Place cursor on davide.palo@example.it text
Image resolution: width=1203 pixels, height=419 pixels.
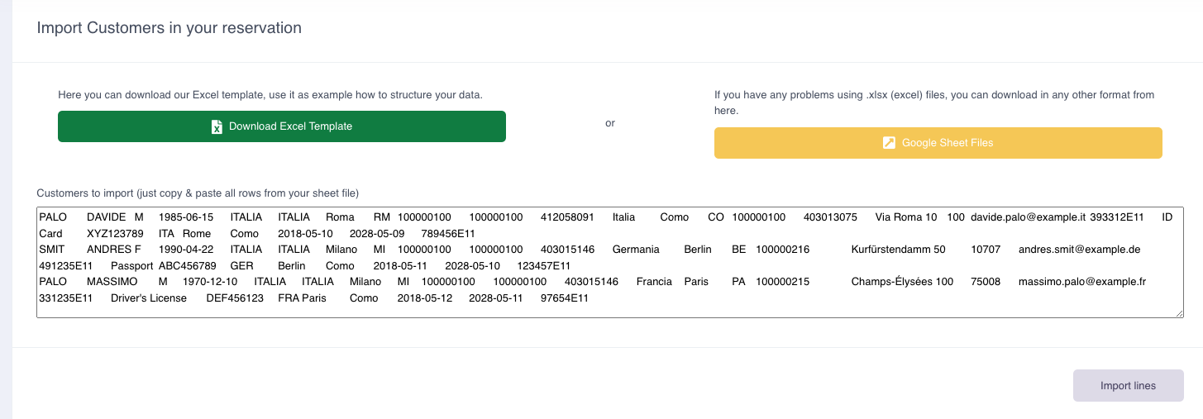pos(1028,217)
